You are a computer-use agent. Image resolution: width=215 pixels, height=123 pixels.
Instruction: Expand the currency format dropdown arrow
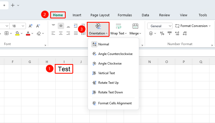click(155, 33)
